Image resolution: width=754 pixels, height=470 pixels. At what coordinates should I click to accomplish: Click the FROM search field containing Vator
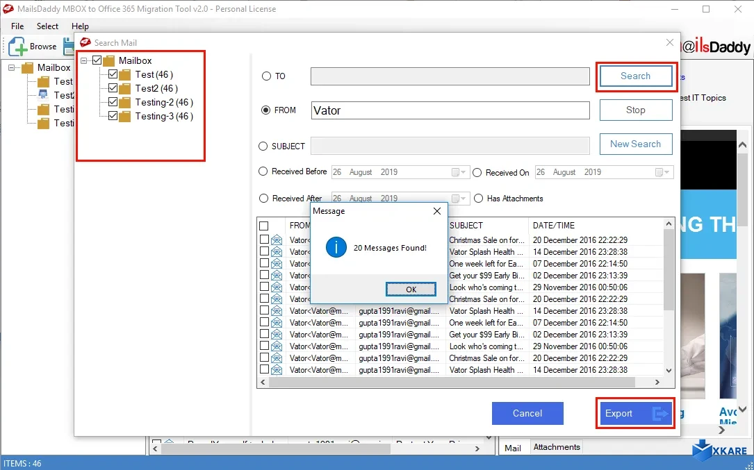click(450, 110)
